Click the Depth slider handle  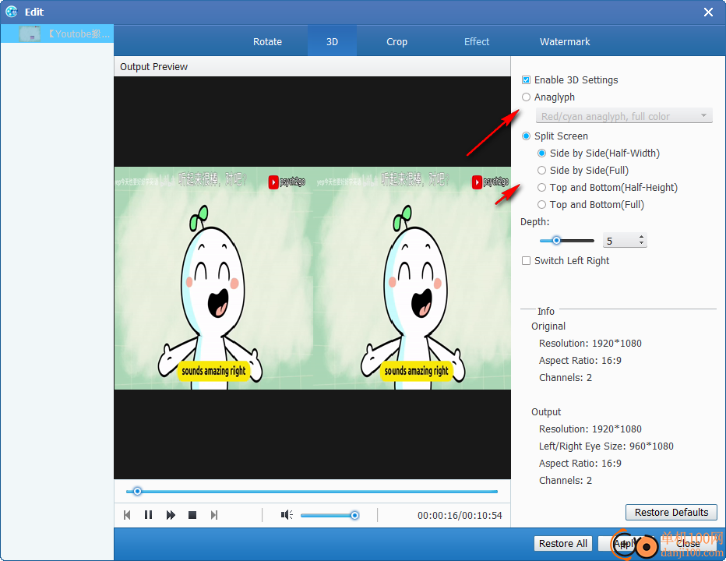[556, 241]
